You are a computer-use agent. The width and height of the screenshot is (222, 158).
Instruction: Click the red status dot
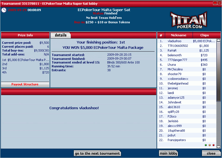(213, 145)
